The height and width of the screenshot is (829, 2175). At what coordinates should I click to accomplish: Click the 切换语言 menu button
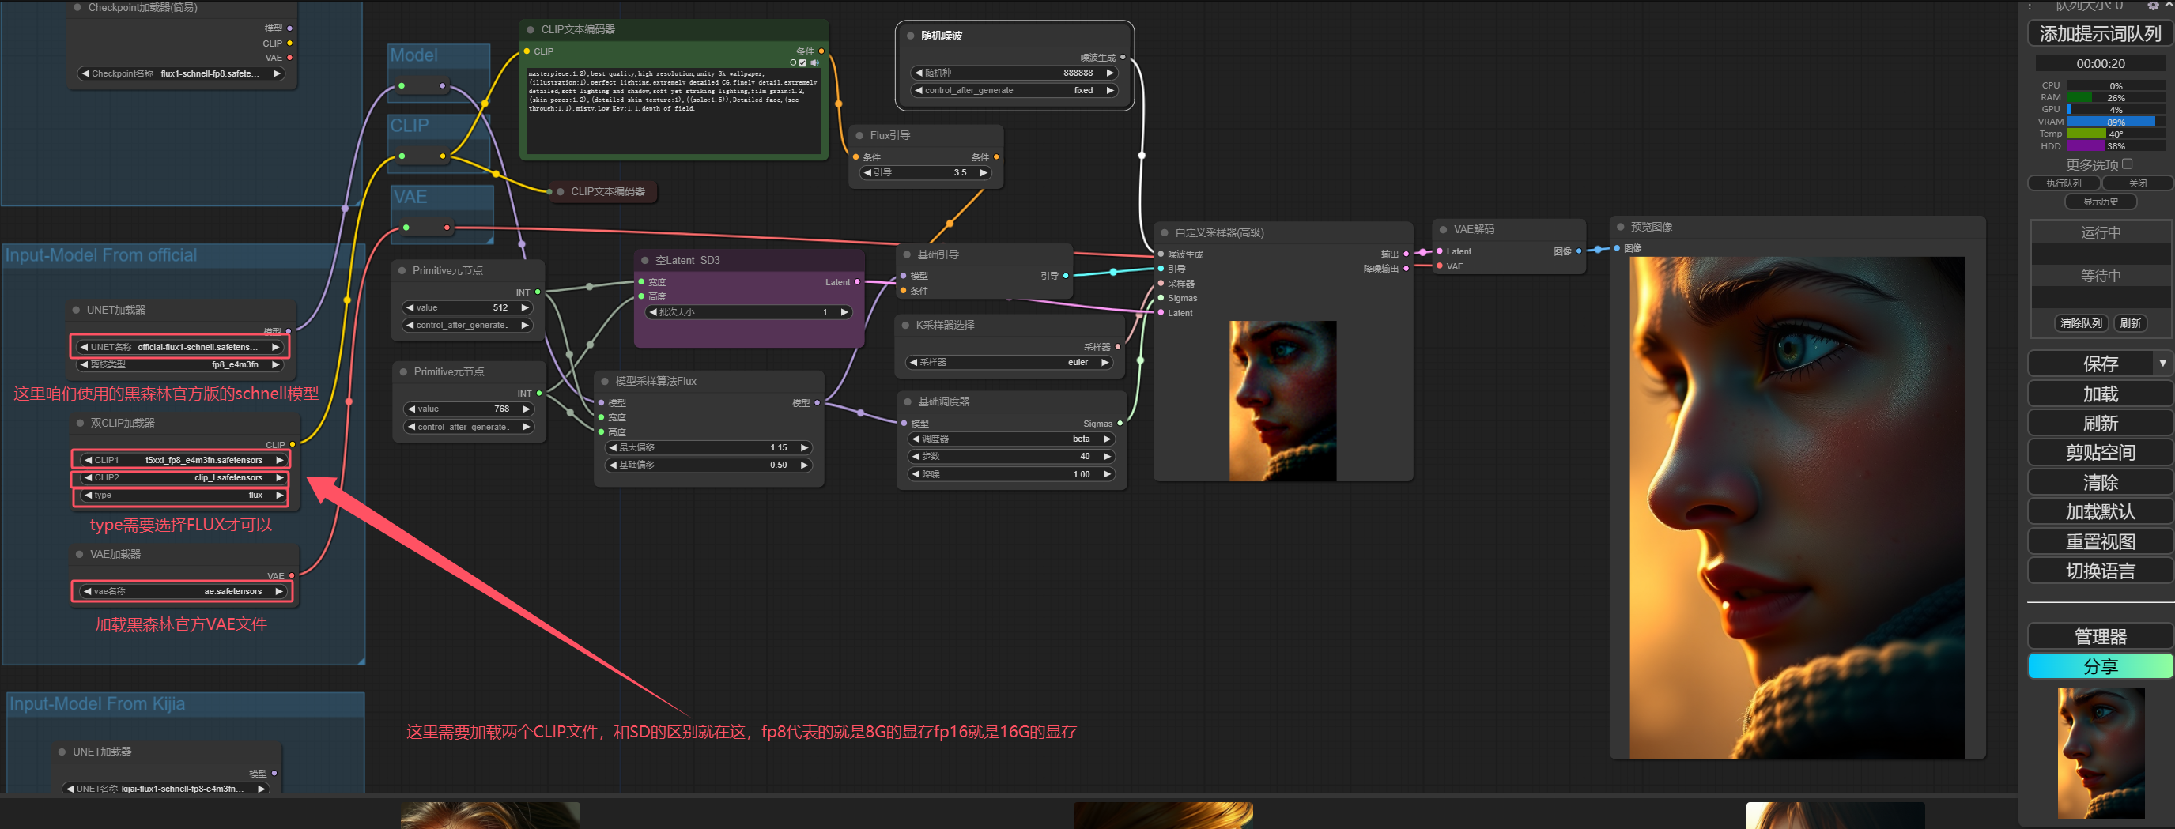pyautogui.click(x=2100, y=571)
